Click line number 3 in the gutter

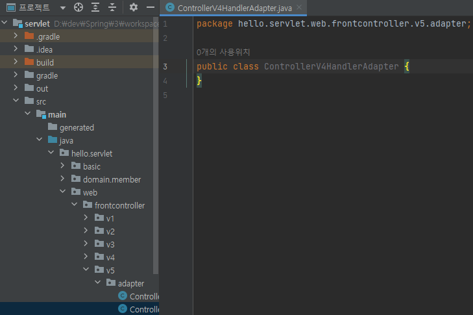coord(165,66)
